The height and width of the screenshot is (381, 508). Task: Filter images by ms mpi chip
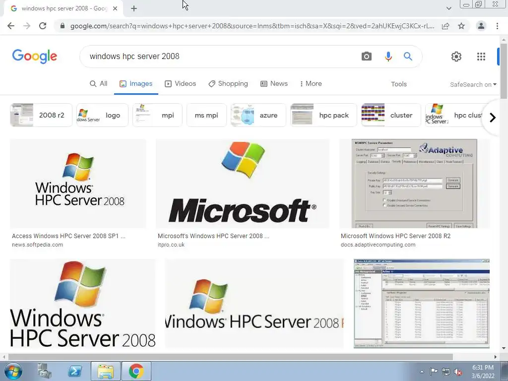tap(206, 115)
